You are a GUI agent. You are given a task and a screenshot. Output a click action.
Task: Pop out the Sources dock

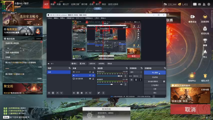click(95, 68)
